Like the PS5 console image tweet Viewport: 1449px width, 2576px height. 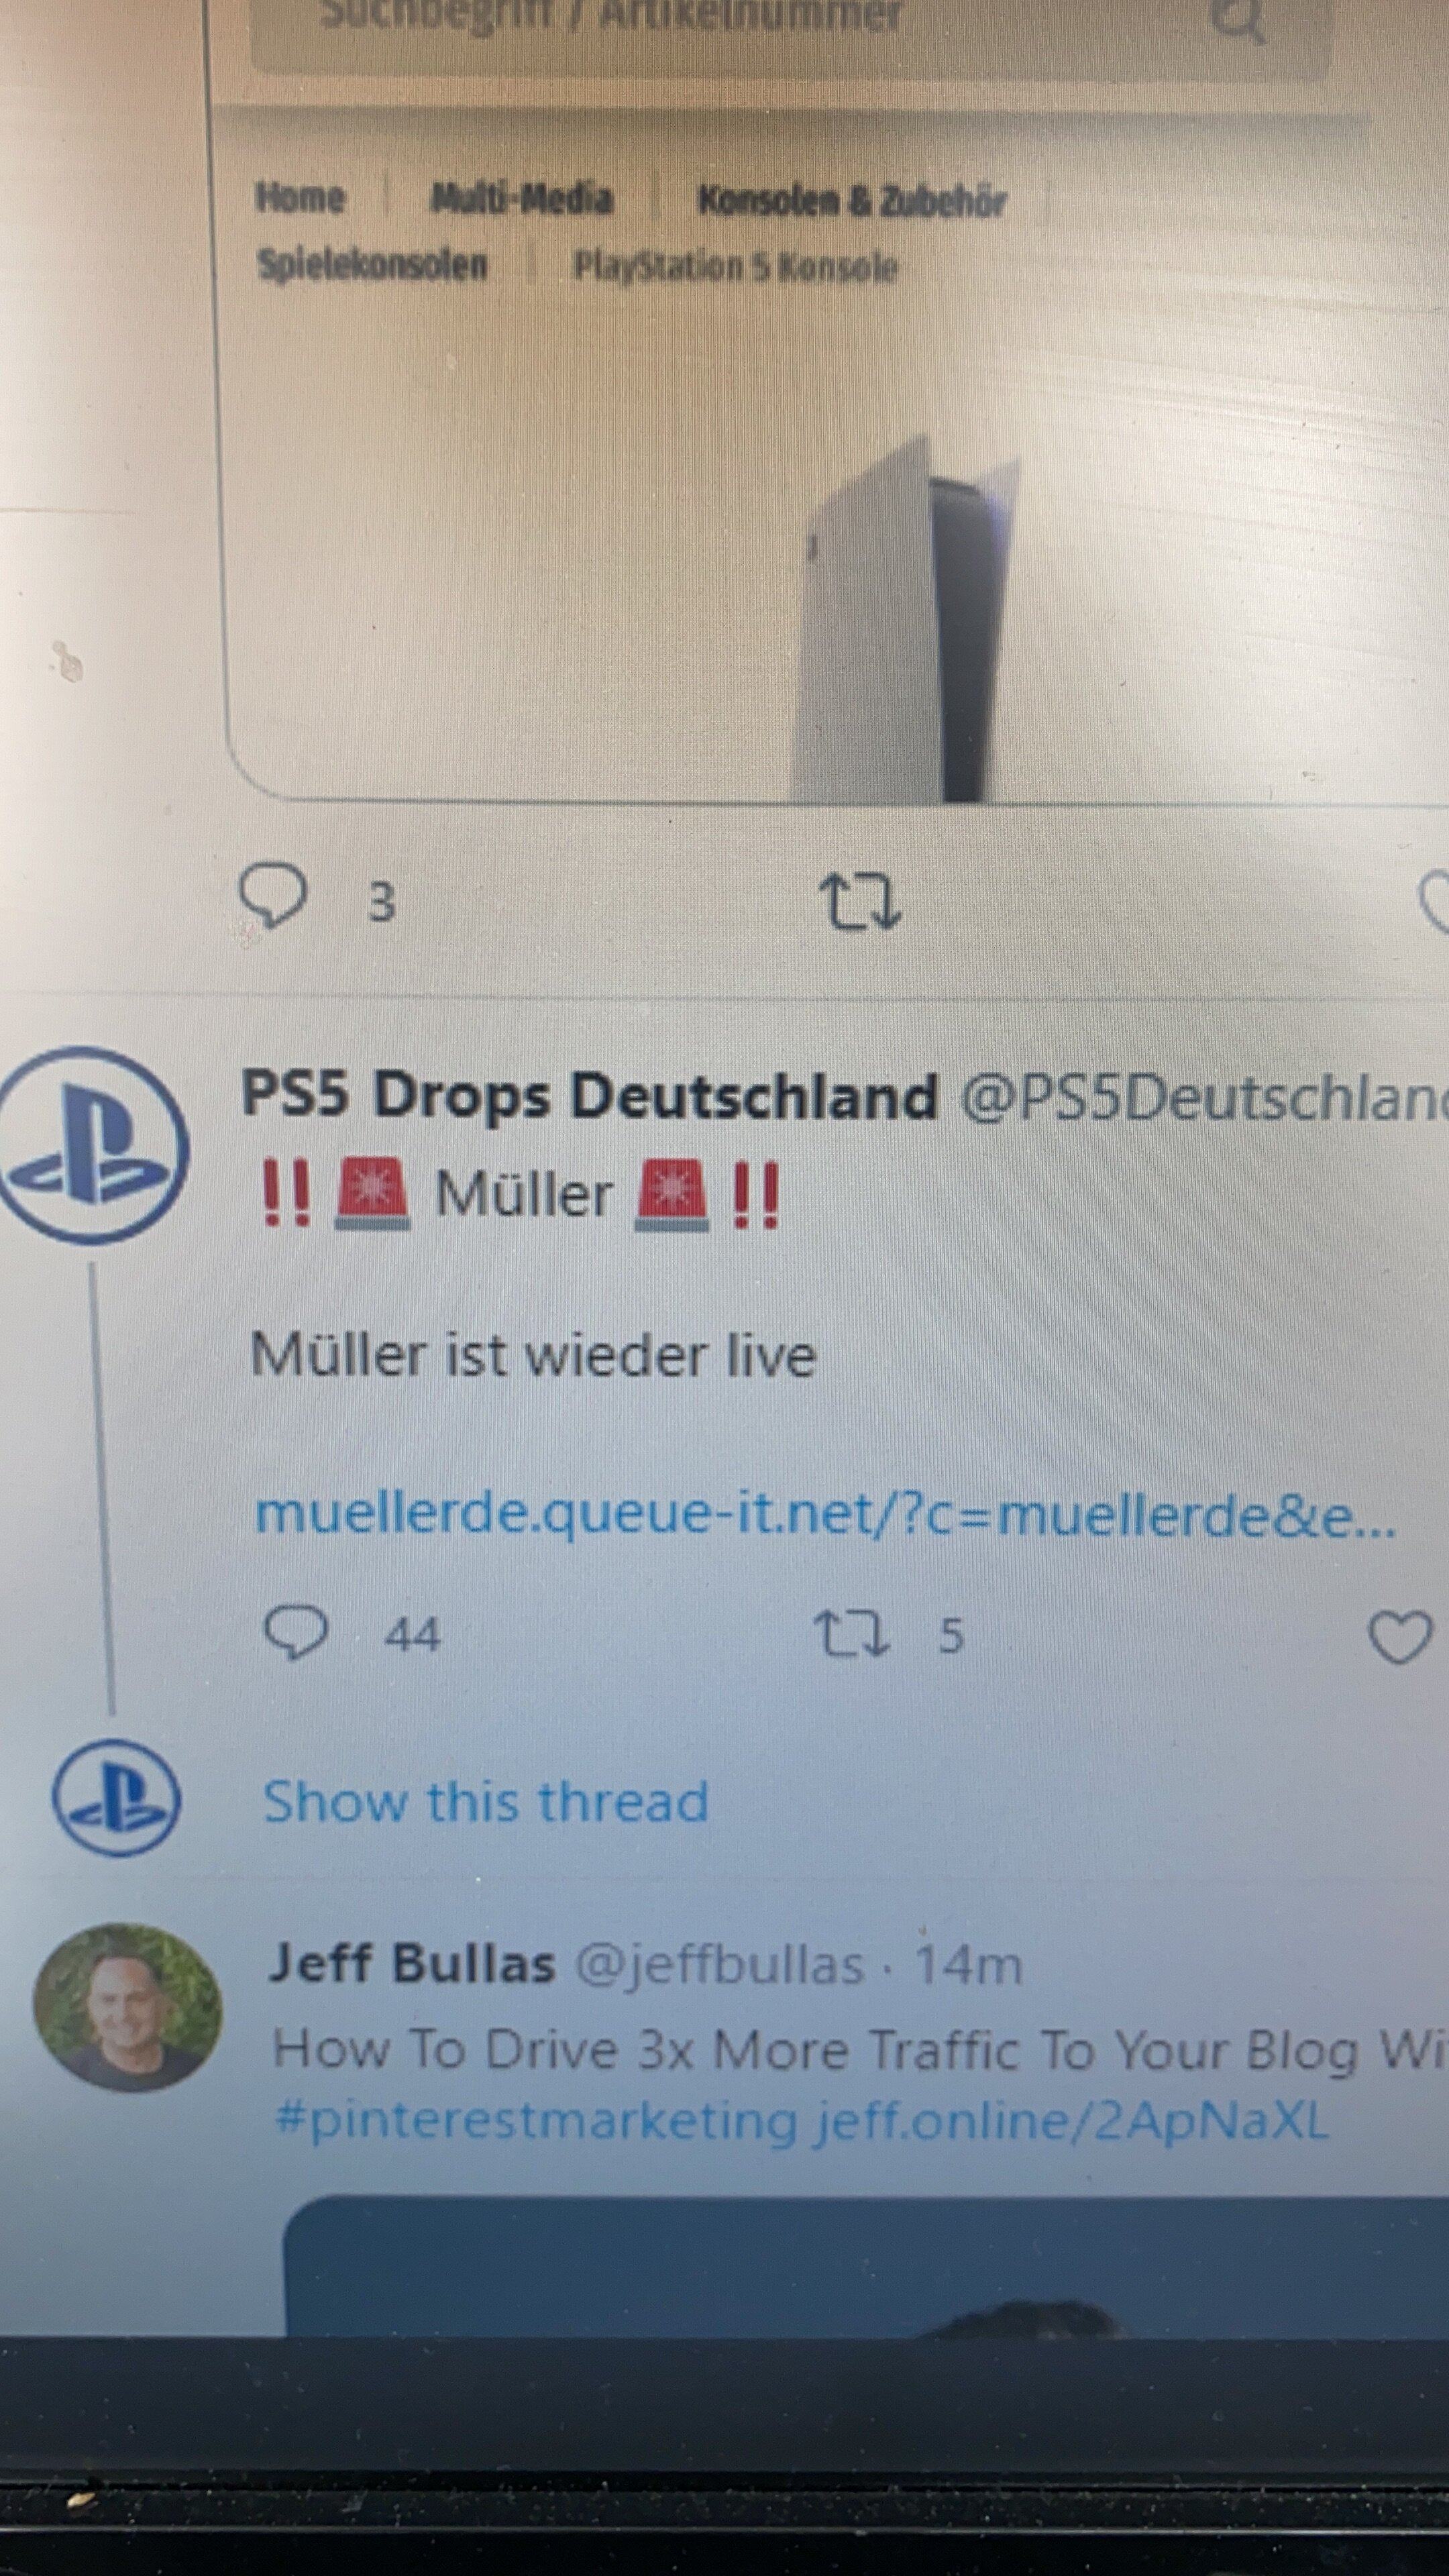coord(1434,901)
